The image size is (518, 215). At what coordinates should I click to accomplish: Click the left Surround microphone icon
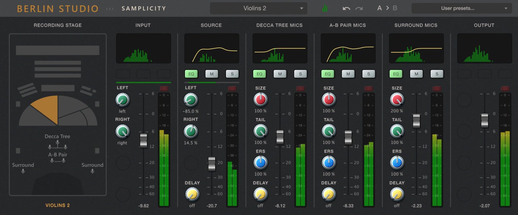point(23,171)
